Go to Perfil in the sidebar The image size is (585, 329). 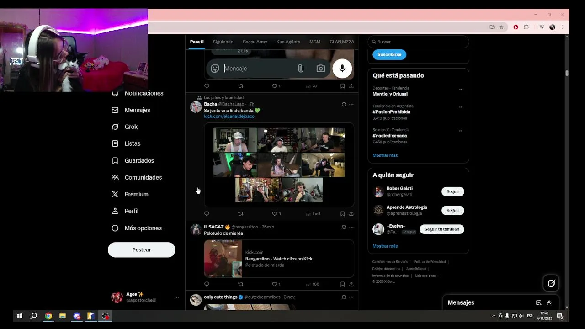click(x=125, y=211)
